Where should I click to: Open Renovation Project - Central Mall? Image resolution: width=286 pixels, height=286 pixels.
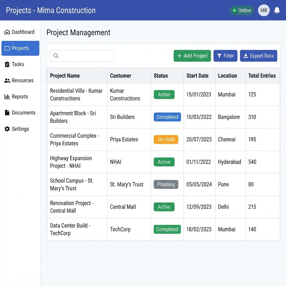click(72, 207)
